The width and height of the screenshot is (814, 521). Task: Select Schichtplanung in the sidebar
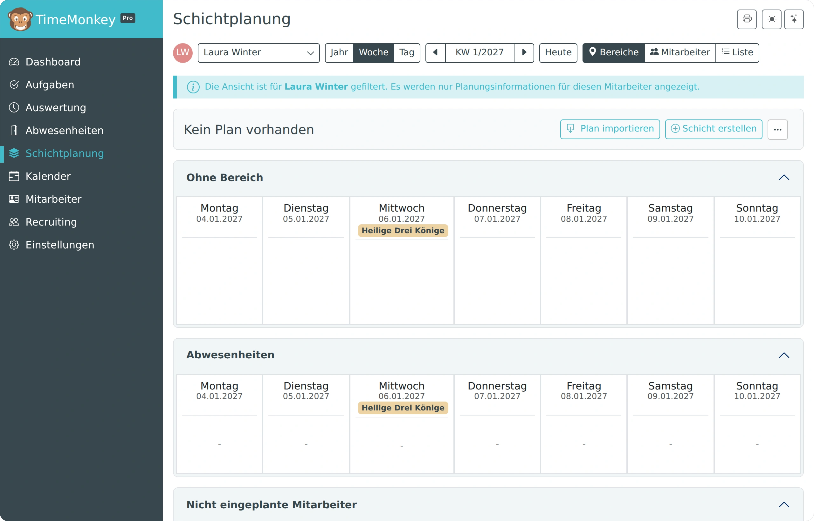click(81, 153)
